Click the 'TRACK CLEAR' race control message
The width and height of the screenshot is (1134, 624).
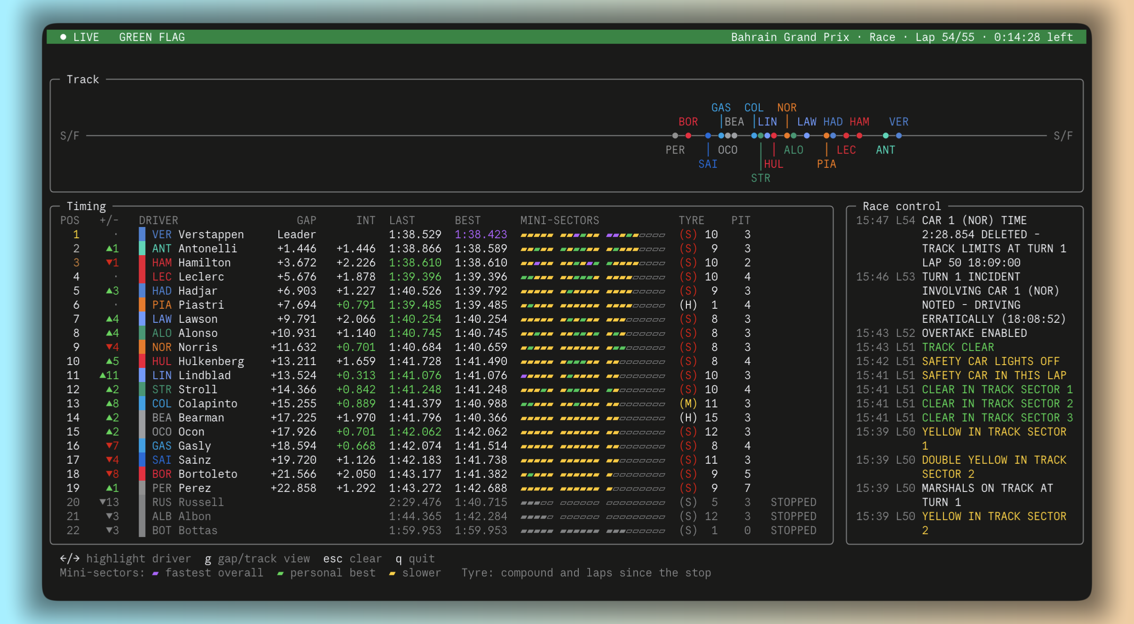coord(958,347)
